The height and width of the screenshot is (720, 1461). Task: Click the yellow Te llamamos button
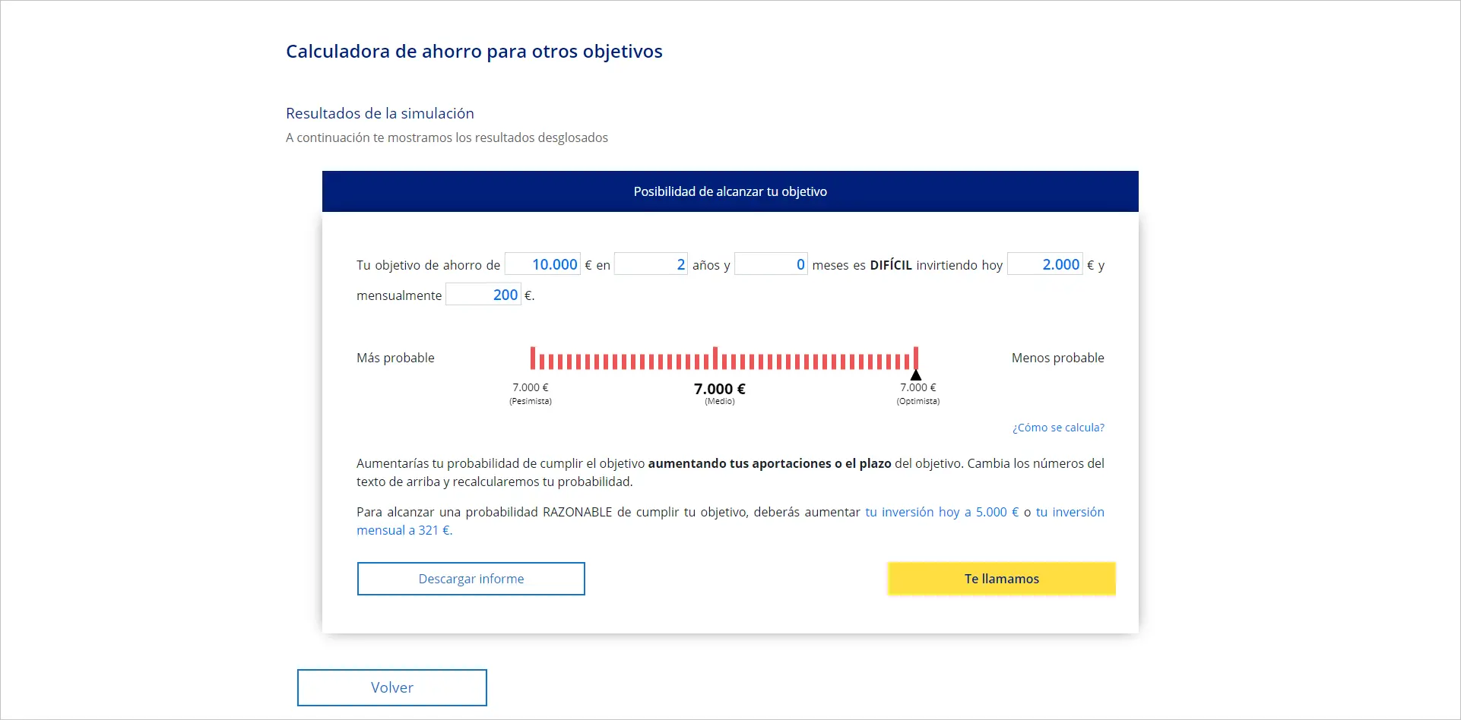(x=1001, y=579)
